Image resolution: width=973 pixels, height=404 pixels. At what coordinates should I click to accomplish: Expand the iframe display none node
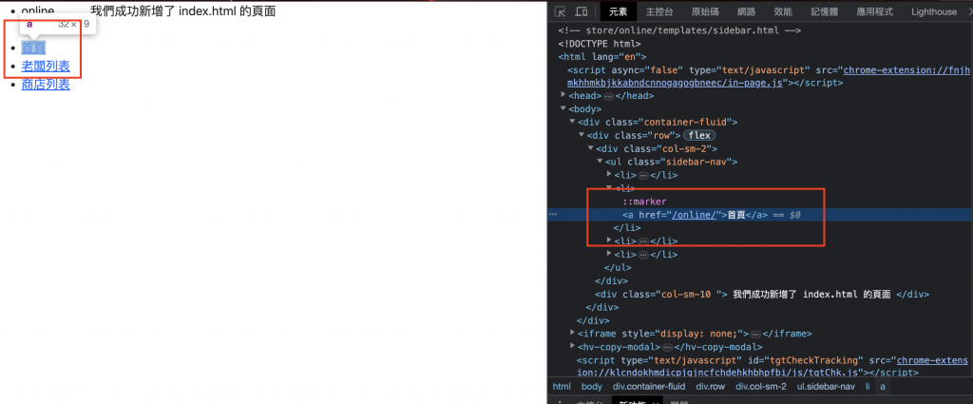tap(572, 334)
